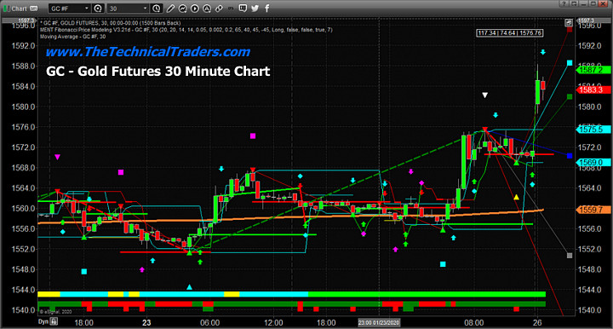This screenshot has width=613, height=329.
Task: Select the pencil drawing tool
Action: tap(170, 9)
